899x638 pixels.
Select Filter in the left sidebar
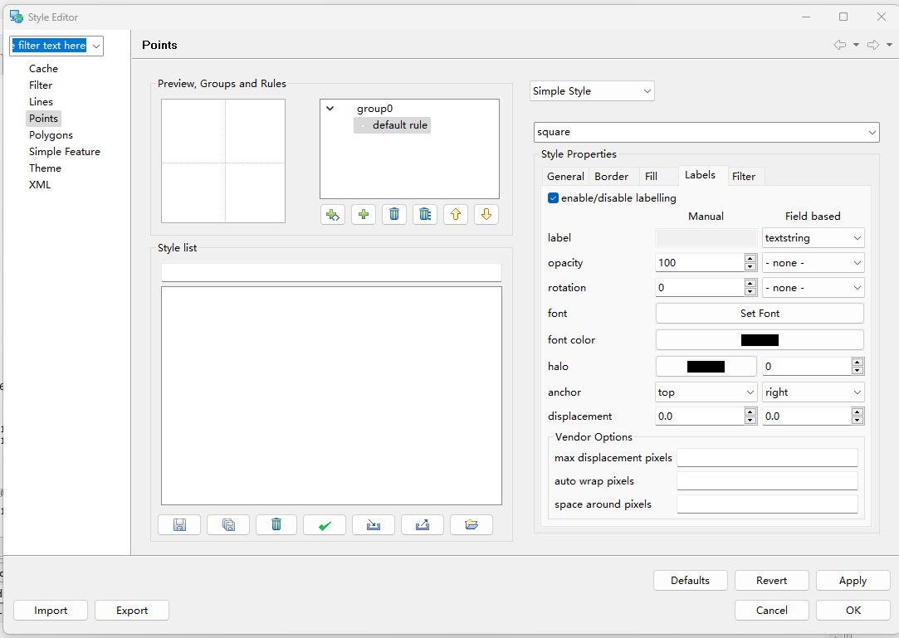(x=41, y=85)
